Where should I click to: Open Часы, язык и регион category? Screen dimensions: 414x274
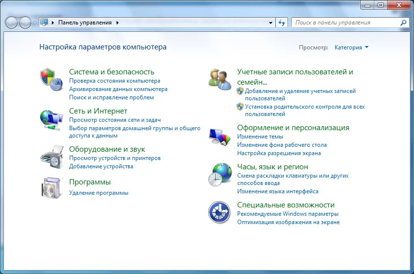tap(272, 167)
